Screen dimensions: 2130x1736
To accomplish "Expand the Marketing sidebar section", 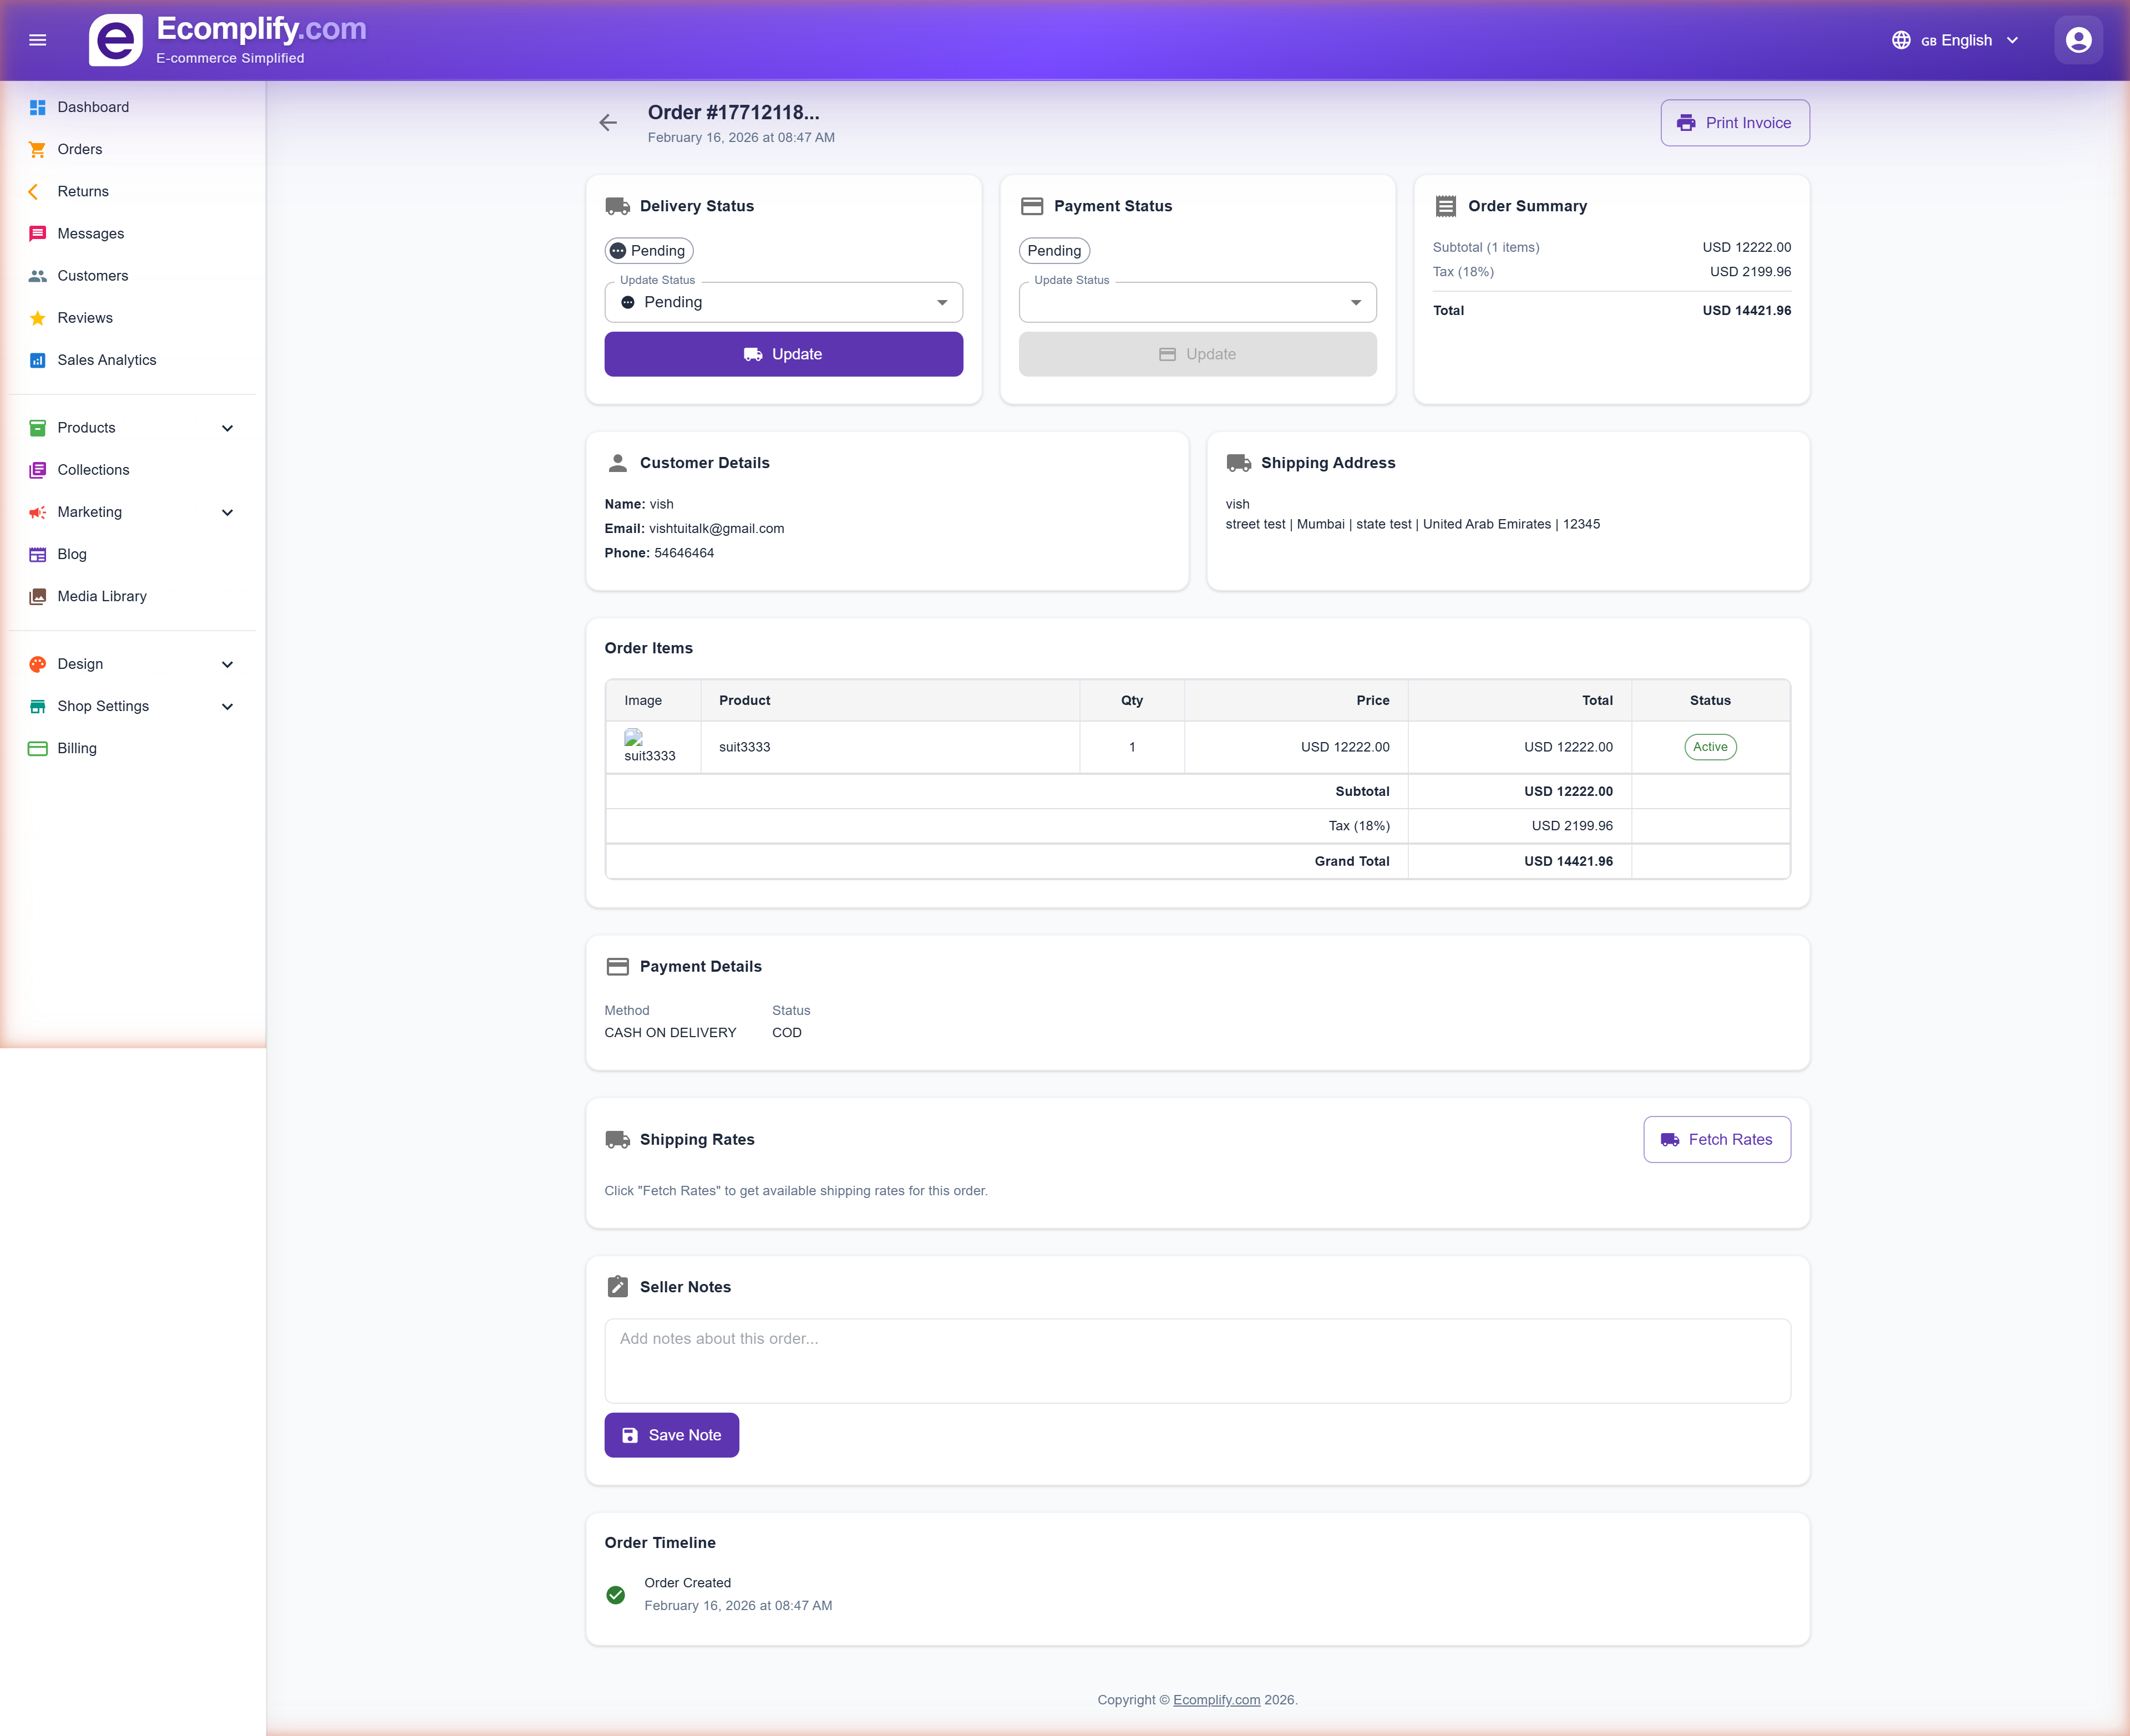I will 227,512.
